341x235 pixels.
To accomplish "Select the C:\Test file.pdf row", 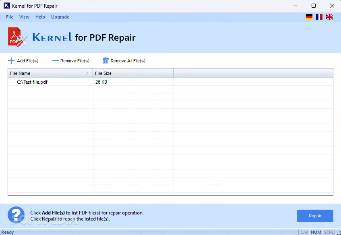I will (x=170, y=82).
